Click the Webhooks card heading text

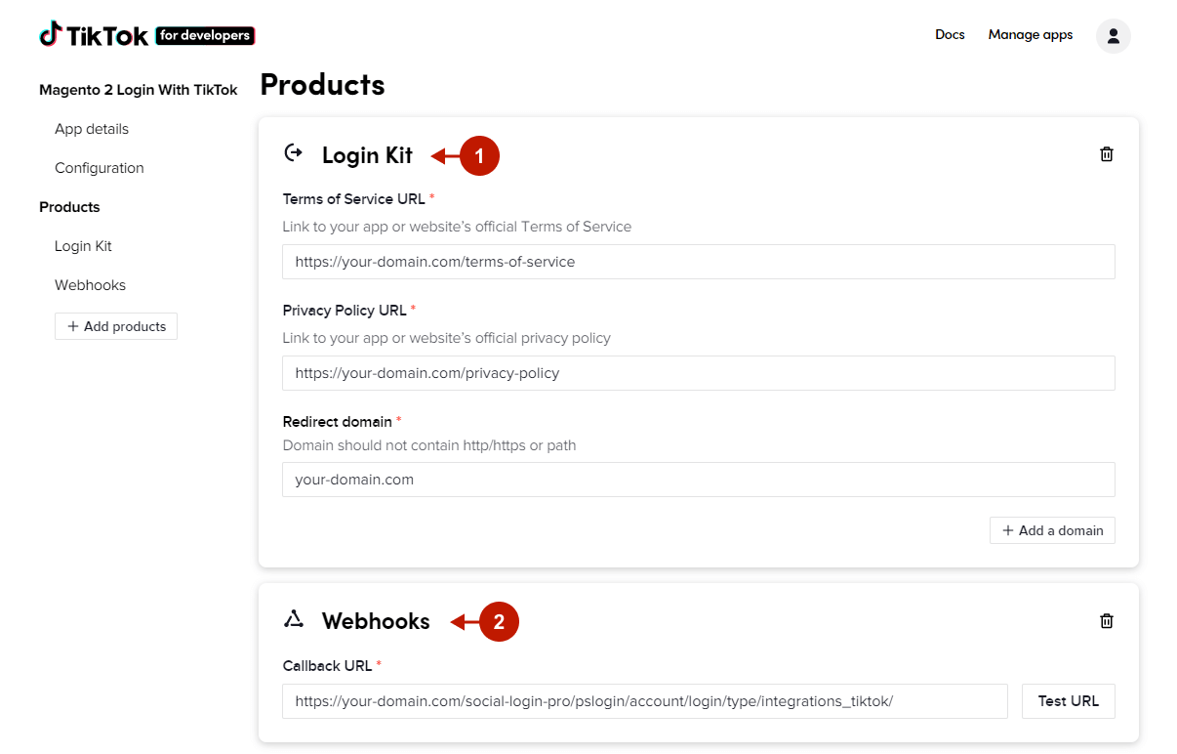[376, 621]
